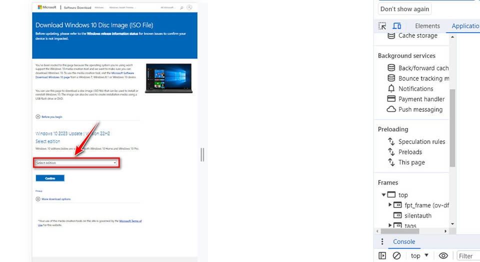Viewport: 480px width, 262px height.
Task: Collapse the top frame tree node
Action: click(x=383, y=195)
